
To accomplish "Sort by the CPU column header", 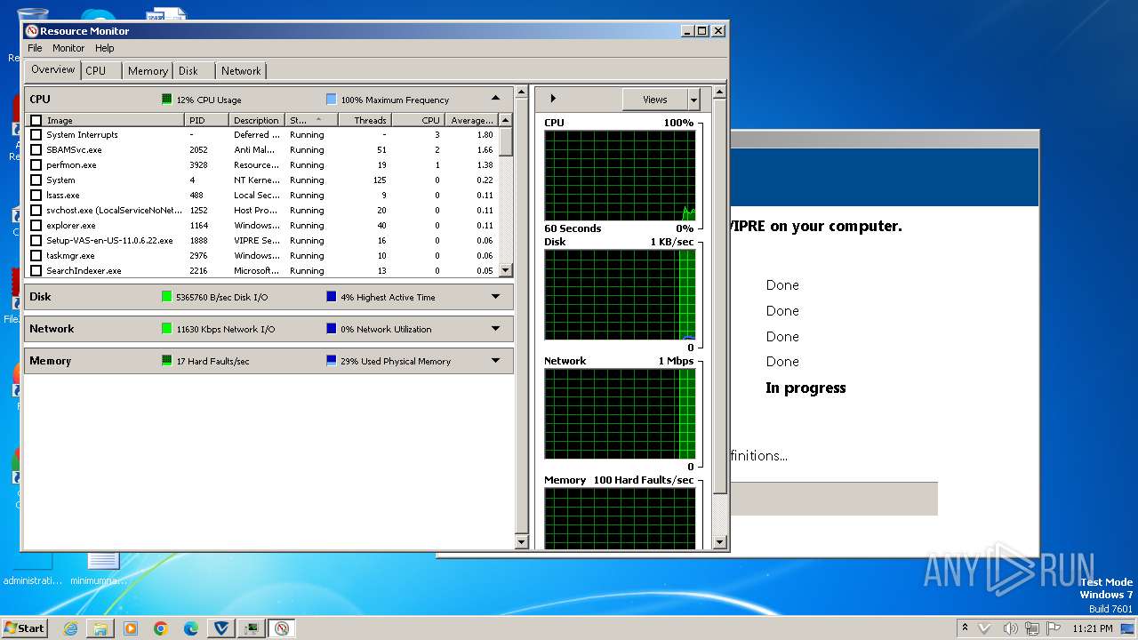I will (x=419, y=120).
